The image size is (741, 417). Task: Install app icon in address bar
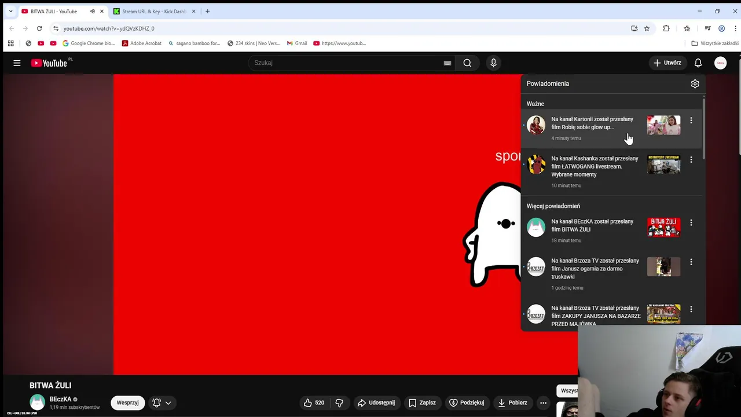(x=634, y=28)
